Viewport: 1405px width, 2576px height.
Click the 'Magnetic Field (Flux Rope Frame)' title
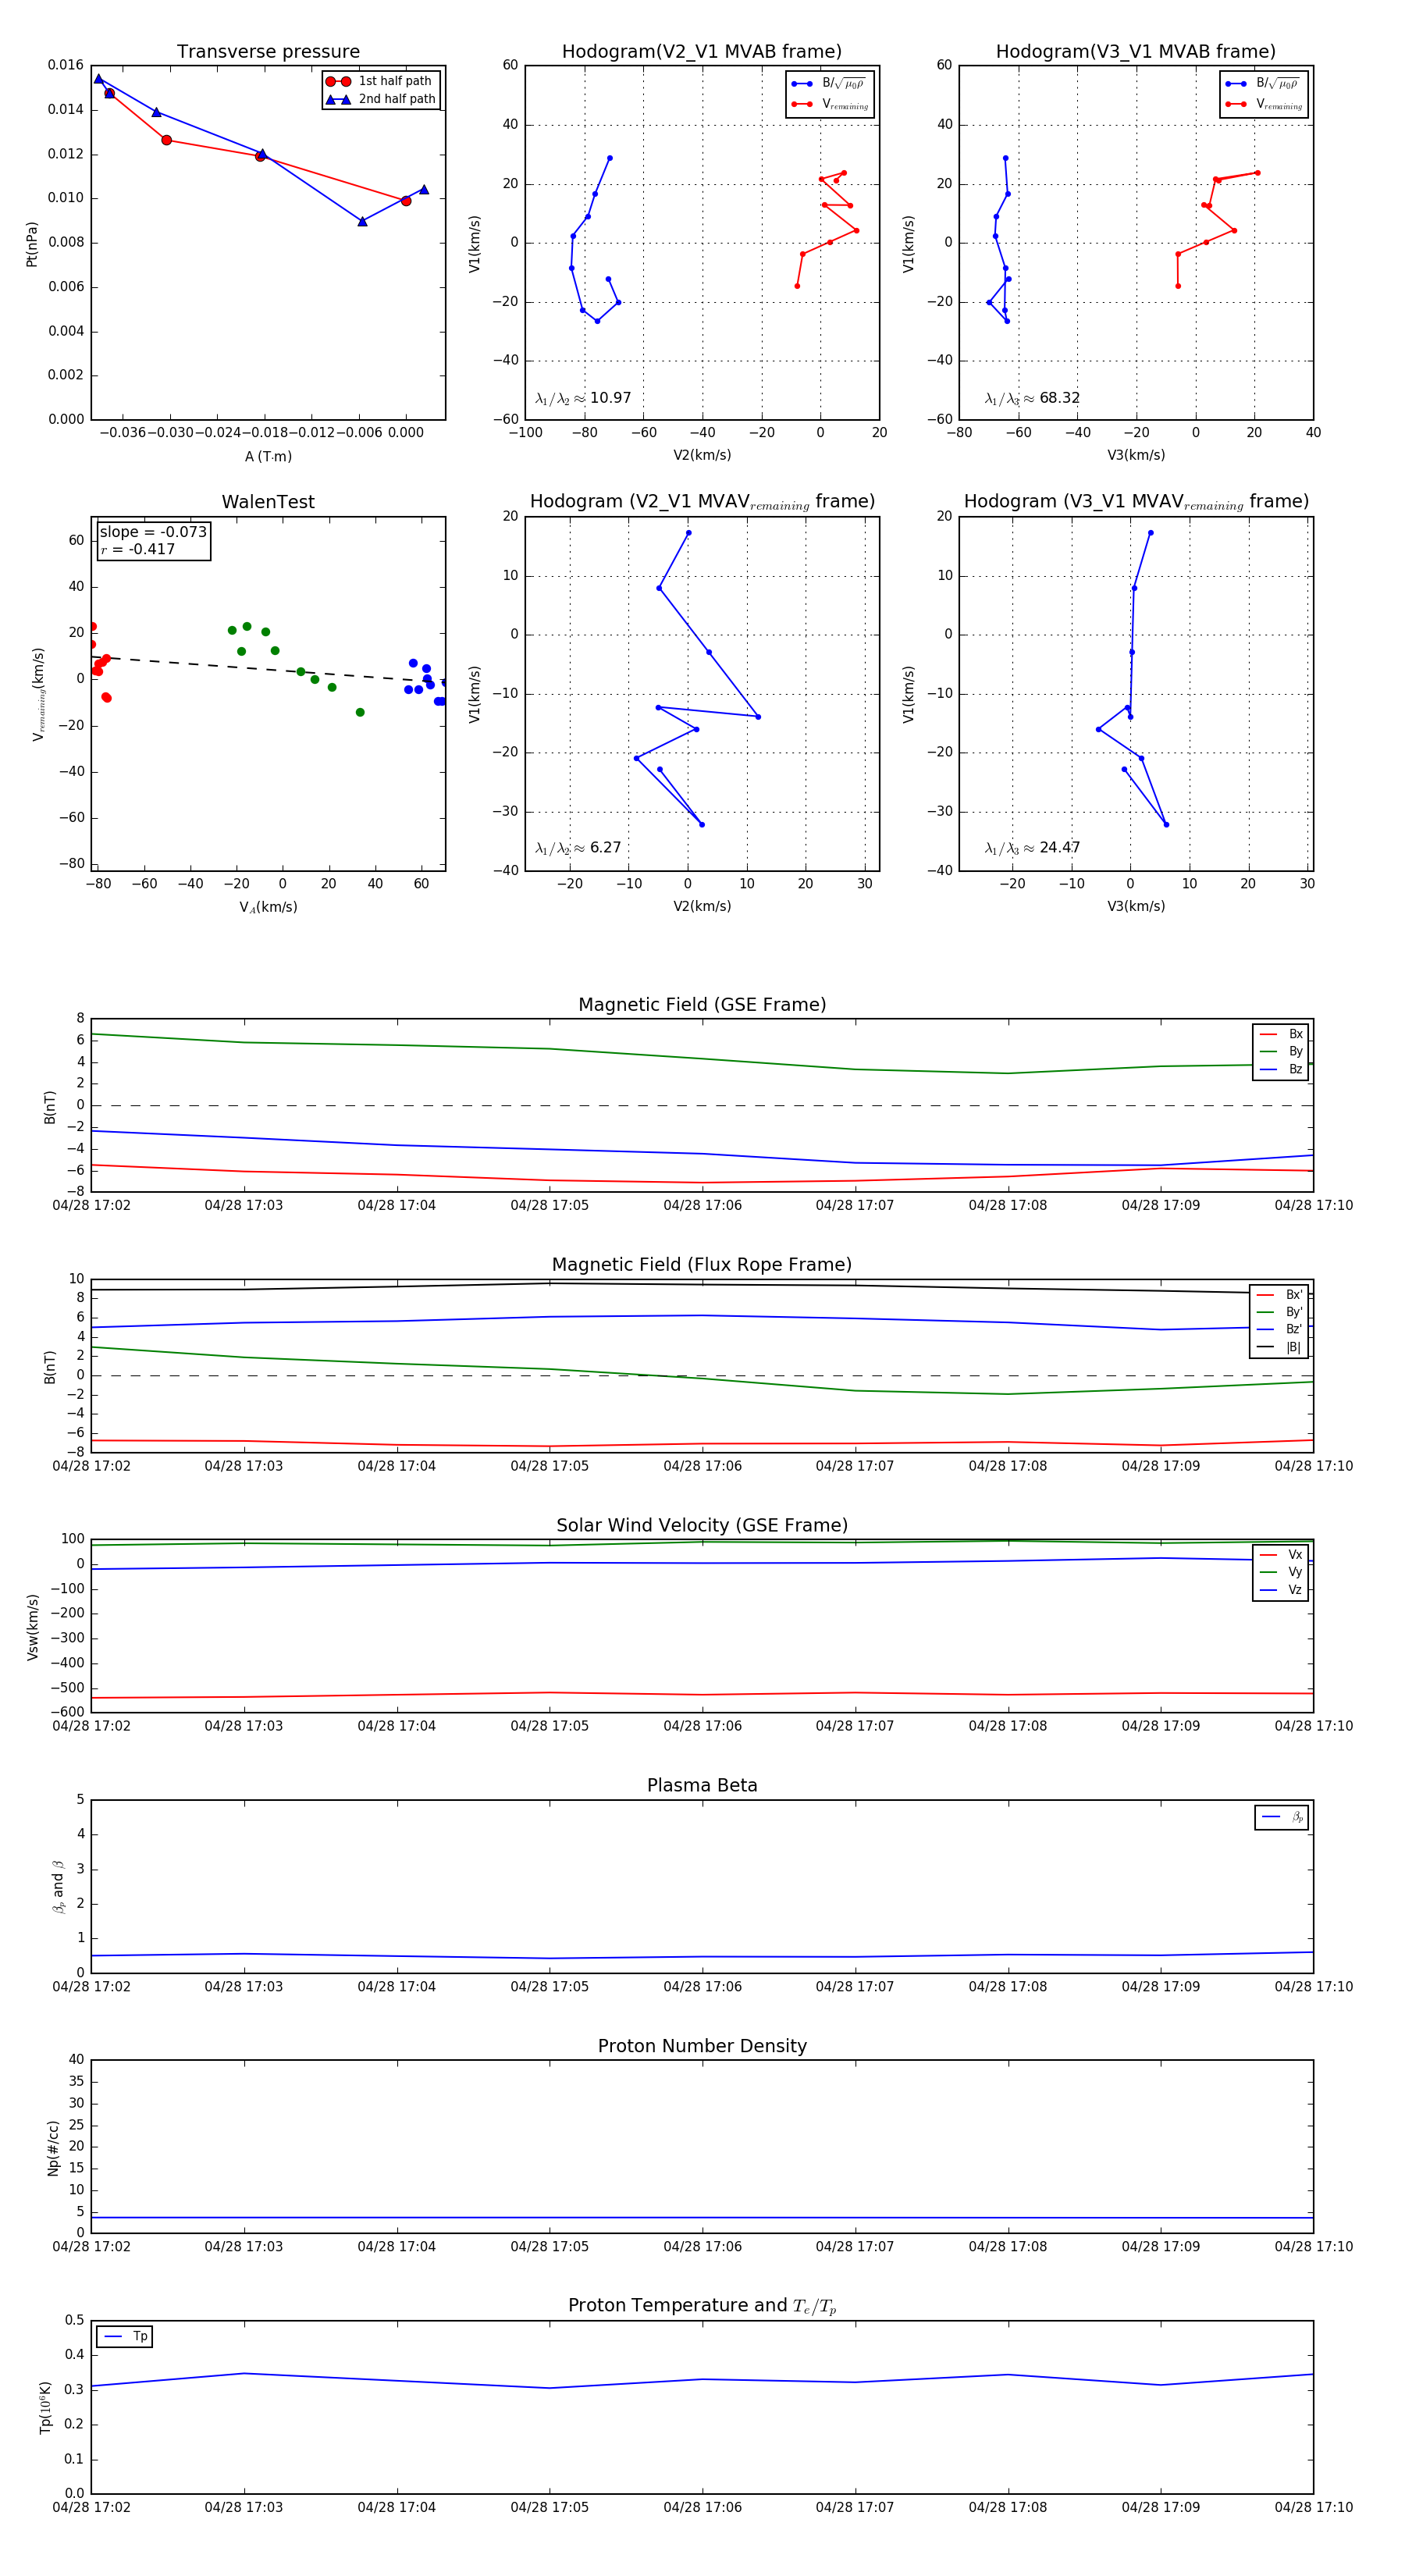point(702,1265)
